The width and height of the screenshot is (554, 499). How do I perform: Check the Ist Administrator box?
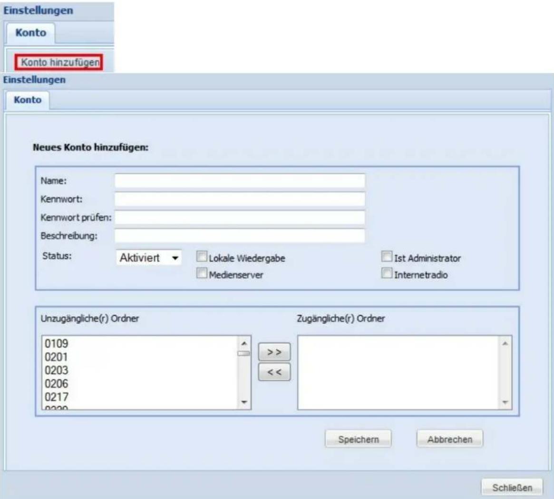pyautogui.click(x=387, y=257)
